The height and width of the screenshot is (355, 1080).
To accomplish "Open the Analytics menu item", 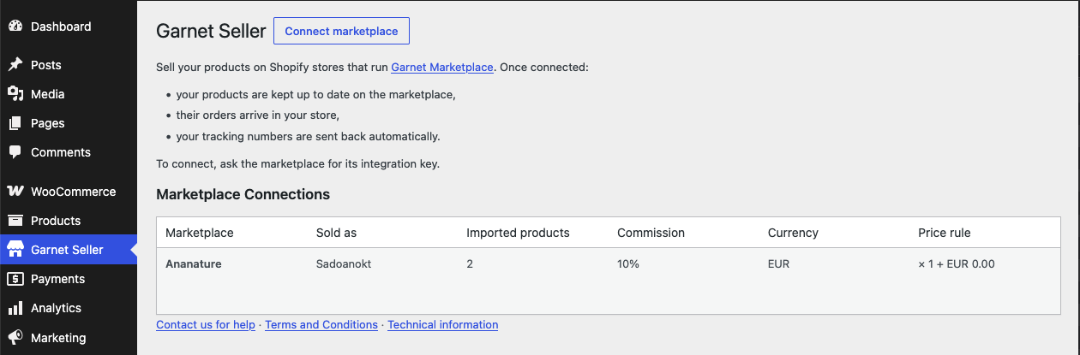I will pyautogui.click(x=69, y=308).
